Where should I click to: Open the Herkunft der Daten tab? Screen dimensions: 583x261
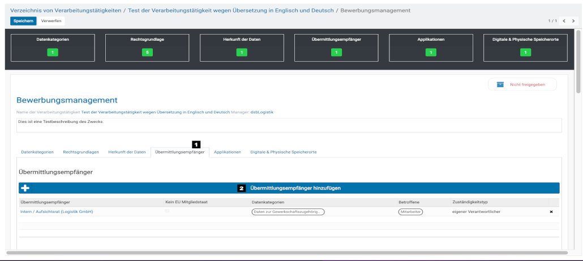(127, 152)
